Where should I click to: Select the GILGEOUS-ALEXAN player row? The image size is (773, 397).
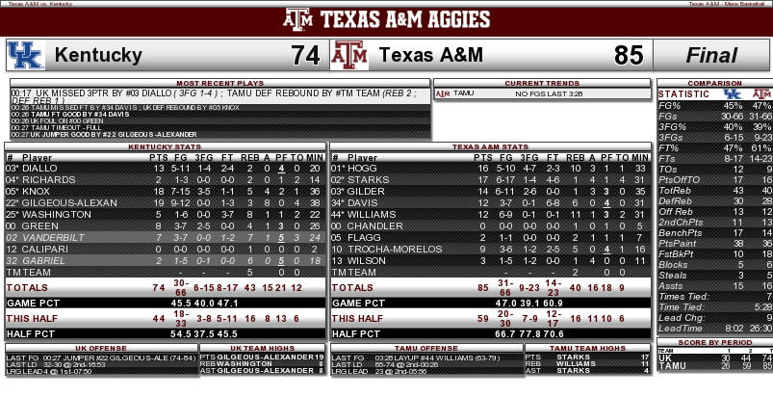point(166,202)
